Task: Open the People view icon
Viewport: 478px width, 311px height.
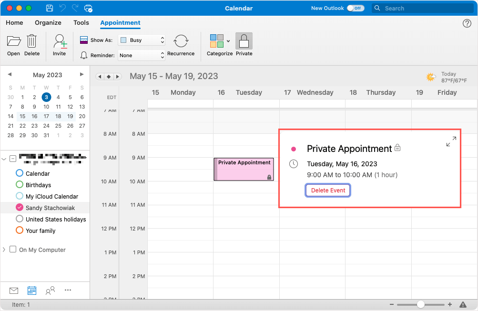Action: click(x=50, y=290)
